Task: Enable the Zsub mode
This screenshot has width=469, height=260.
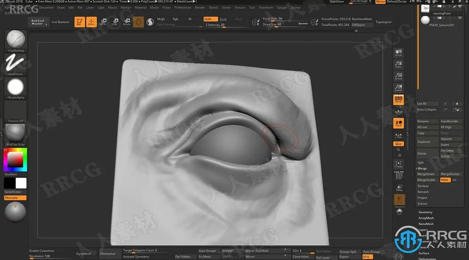Action: [x=223, y=19]
